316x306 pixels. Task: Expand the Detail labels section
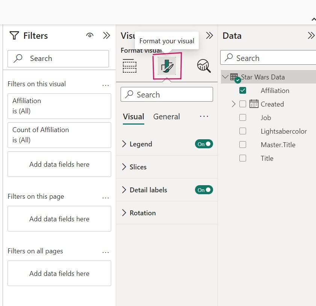tap(124, 190)
